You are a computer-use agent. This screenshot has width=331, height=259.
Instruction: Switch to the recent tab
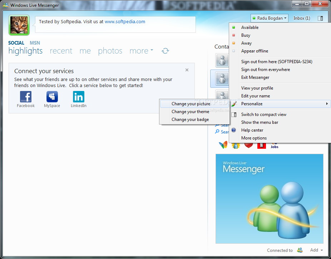(61, 51)
